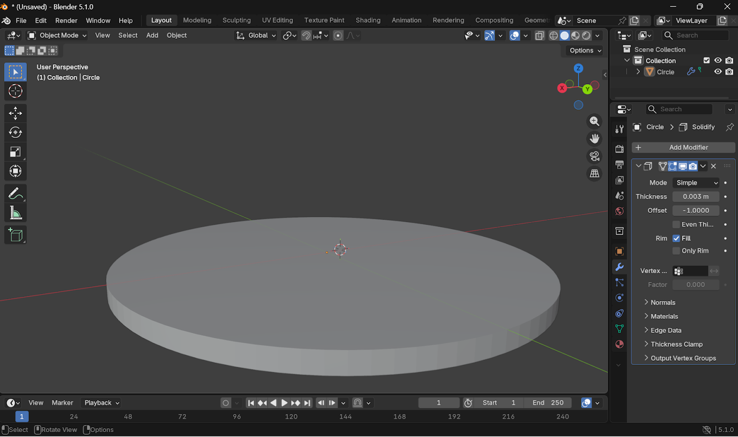738x437 pixels.
Task: Expand the Circle object in outliner
Action: (638, 72)
